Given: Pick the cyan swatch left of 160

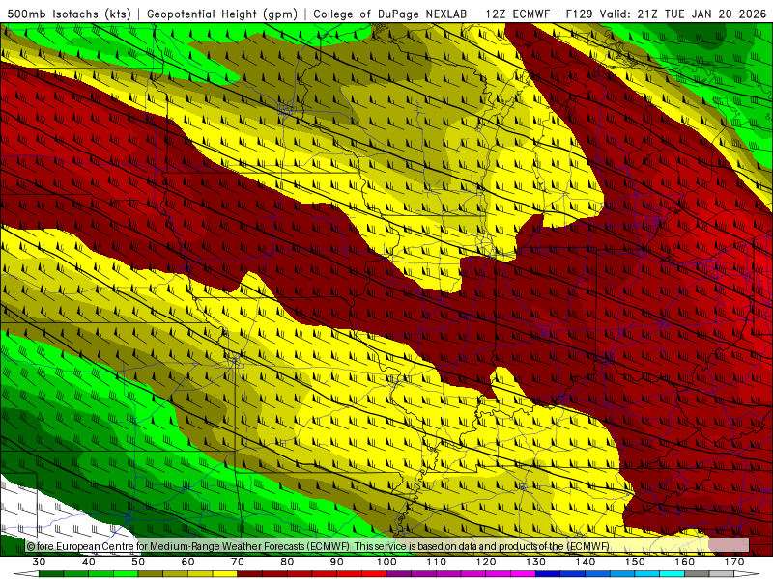Looking at the screenshot, I should pos(673,574).
